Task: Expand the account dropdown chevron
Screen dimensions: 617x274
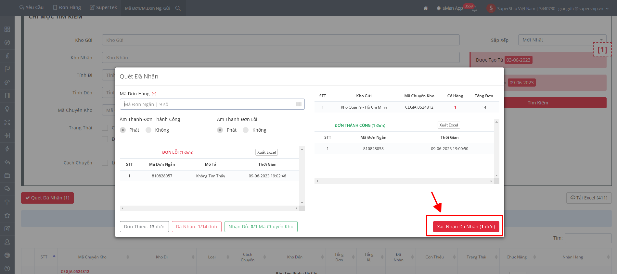Action: pyautogui.click(x=607, y=9)
